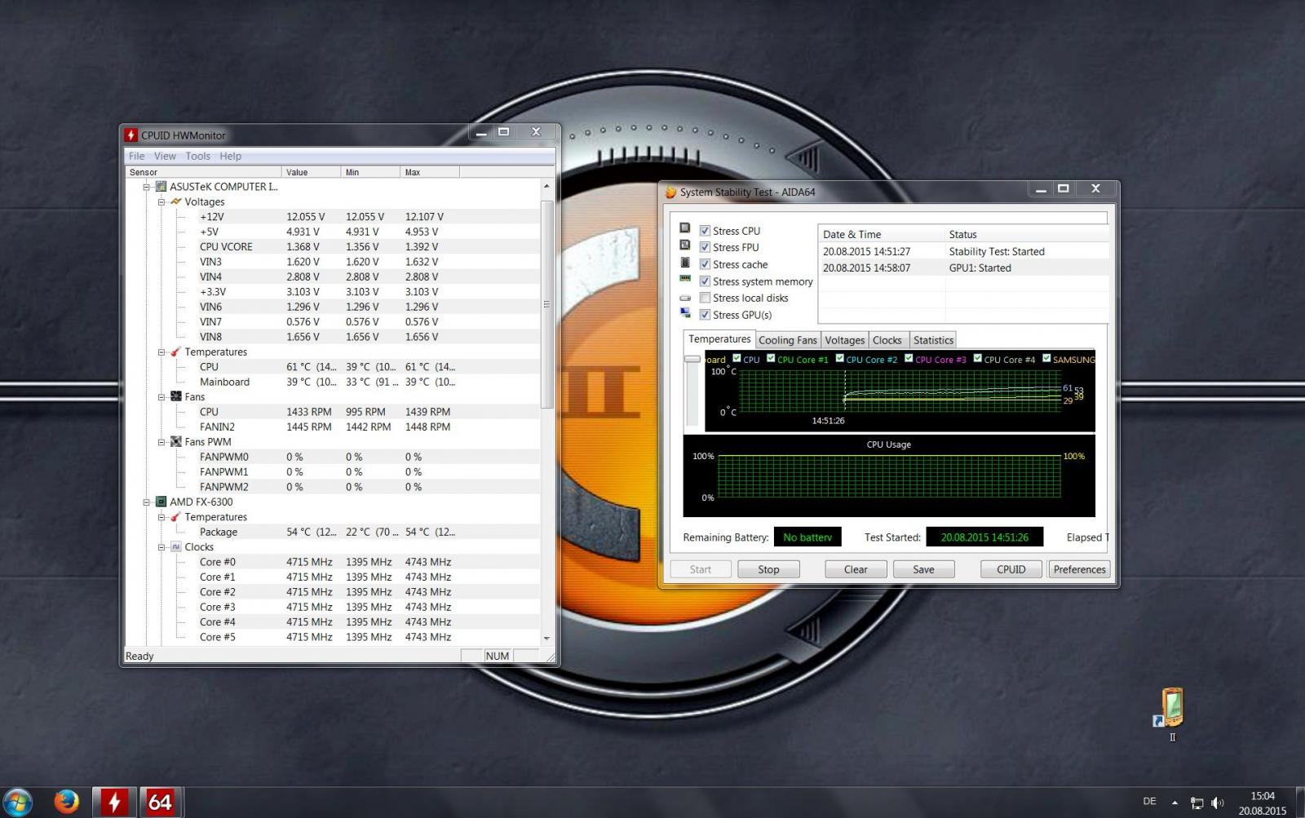Click the FPU icon beside Stress FPU
The image size is (1305, 818).
[685, 245]
